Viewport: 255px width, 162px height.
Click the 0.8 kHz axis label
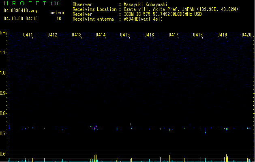pyautogui.click(x=3, y=113)
